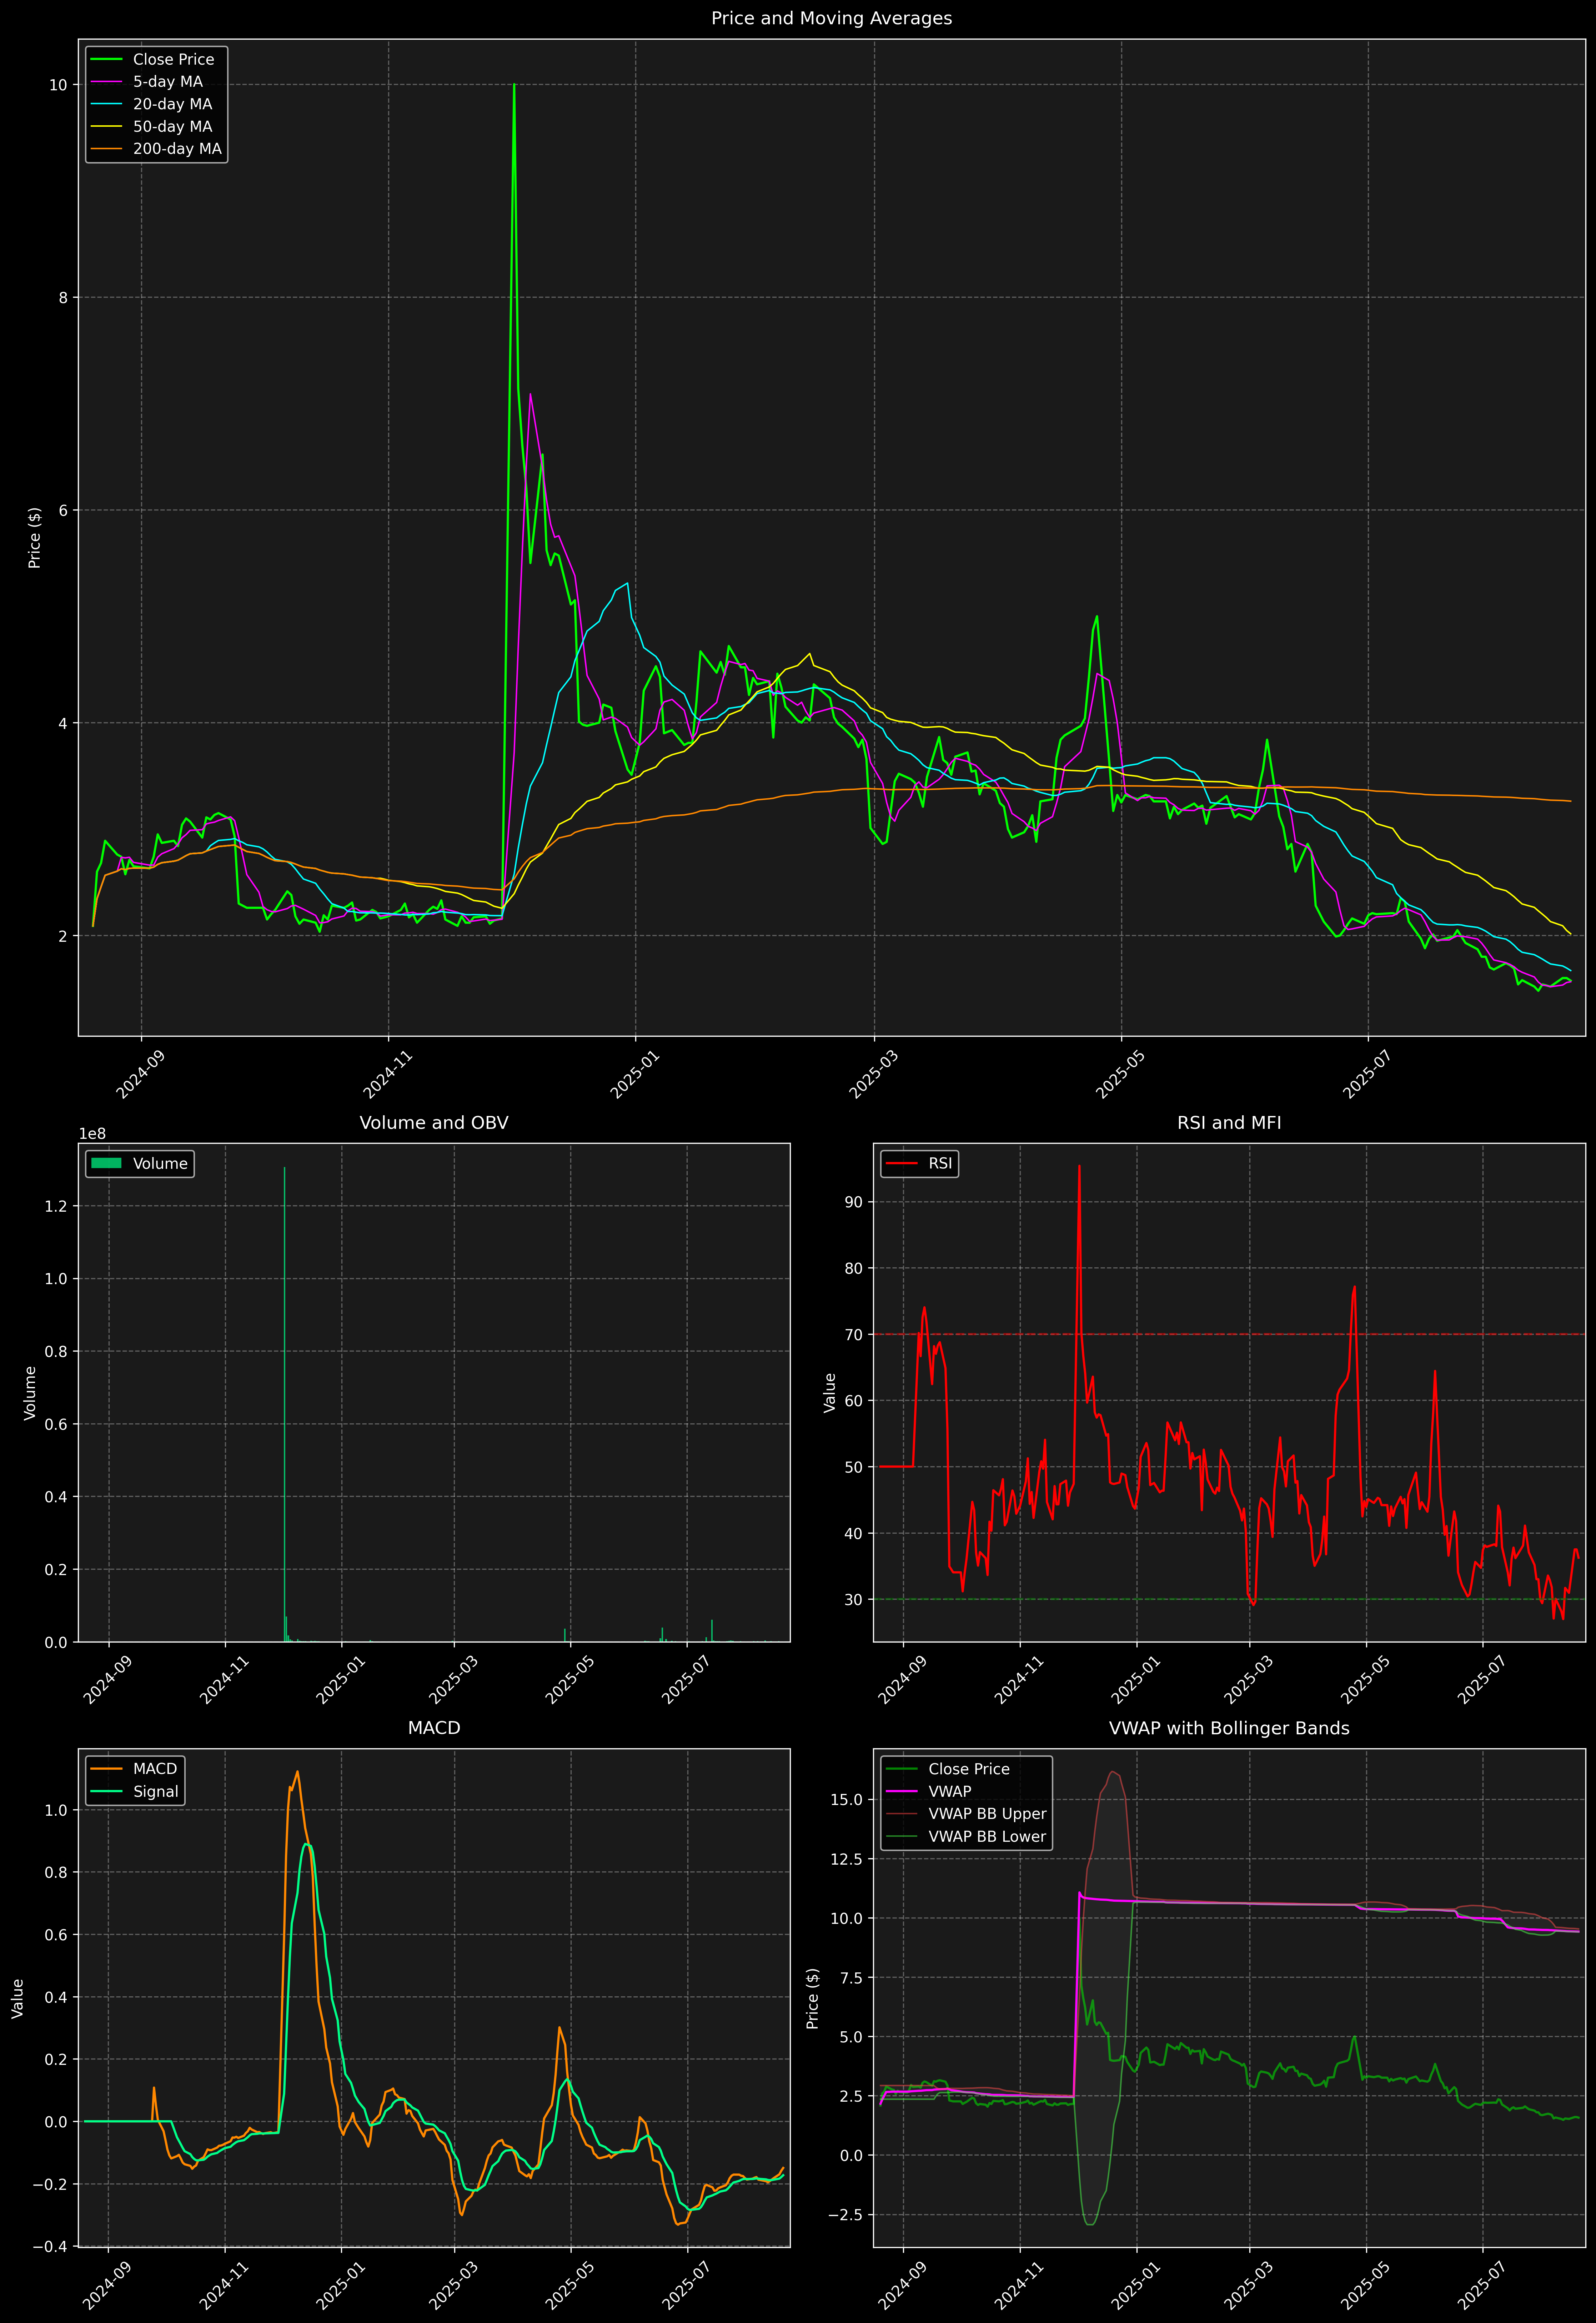Click the green Volume legend swatch
Screen dimensions: 1596x2323
coord(106,1163)
